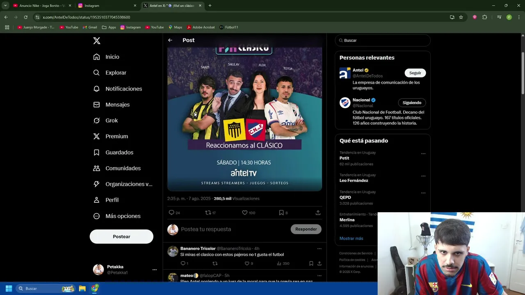
Task: Click the Postear button
Action: point(121,236)
